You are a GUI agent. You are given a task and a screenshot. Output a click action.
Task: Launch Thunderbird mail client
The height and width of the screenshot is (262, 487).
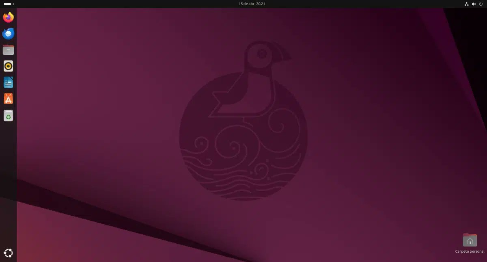coord(9,34)
